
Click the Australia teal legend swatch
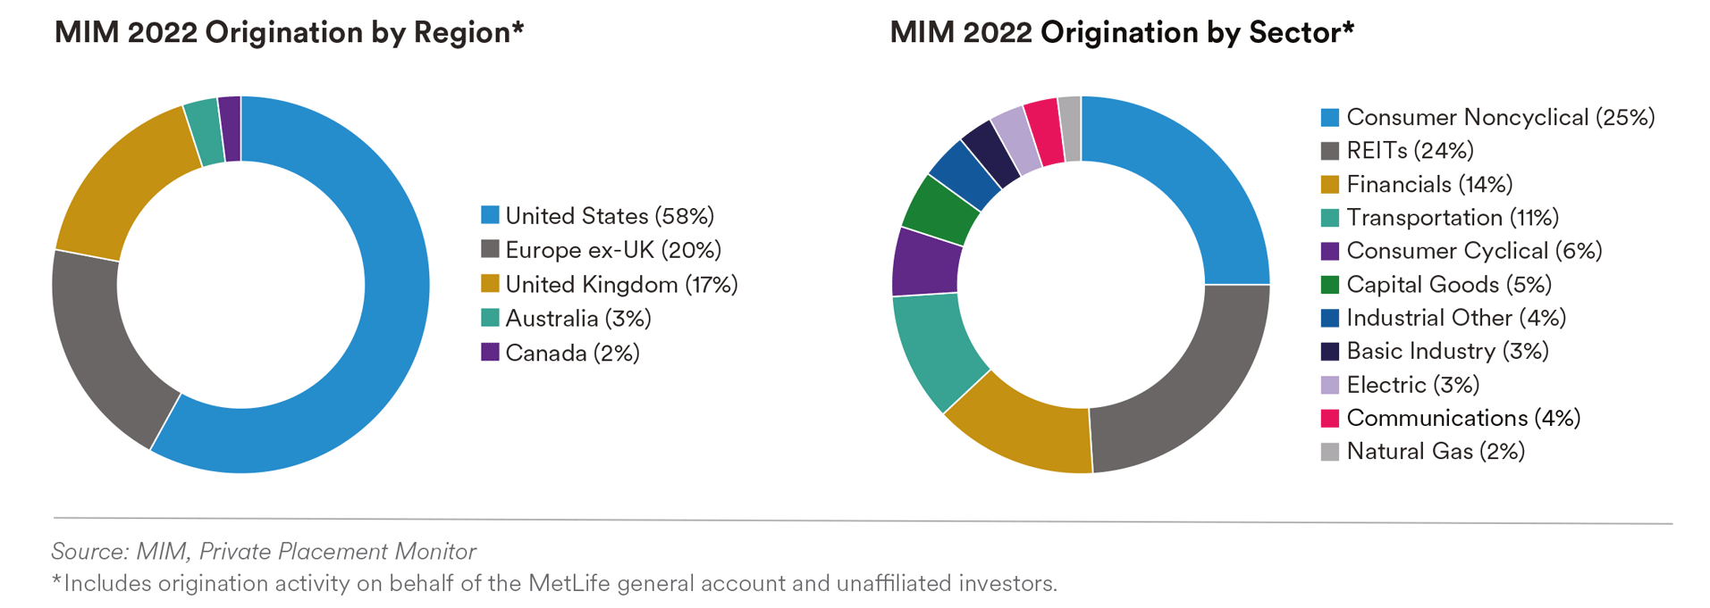point(490,318)
